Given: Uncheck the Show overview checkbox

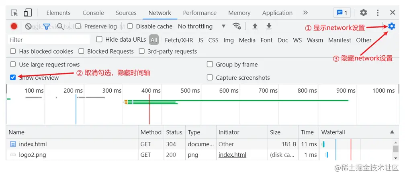Looking at the screenshot, I should click(x=13, y=77).
